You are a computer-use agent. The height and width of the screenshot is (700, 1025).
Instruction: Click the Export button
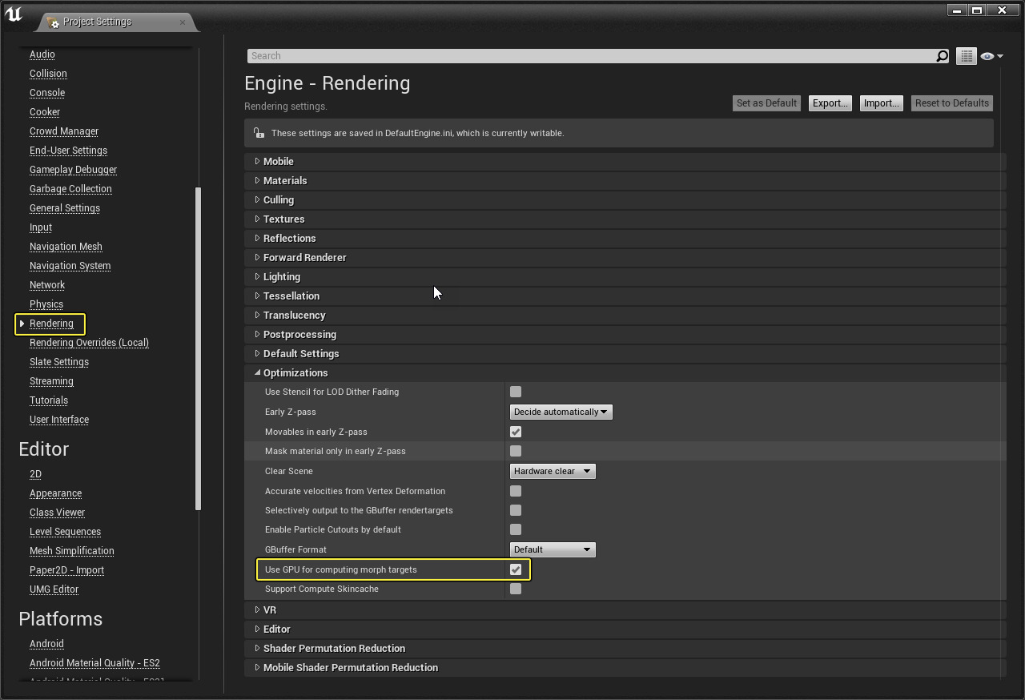click(830, 103)
